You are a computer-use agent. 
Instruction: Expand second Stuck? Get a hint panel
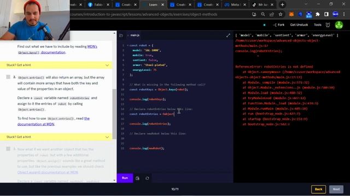click(56, 137)
